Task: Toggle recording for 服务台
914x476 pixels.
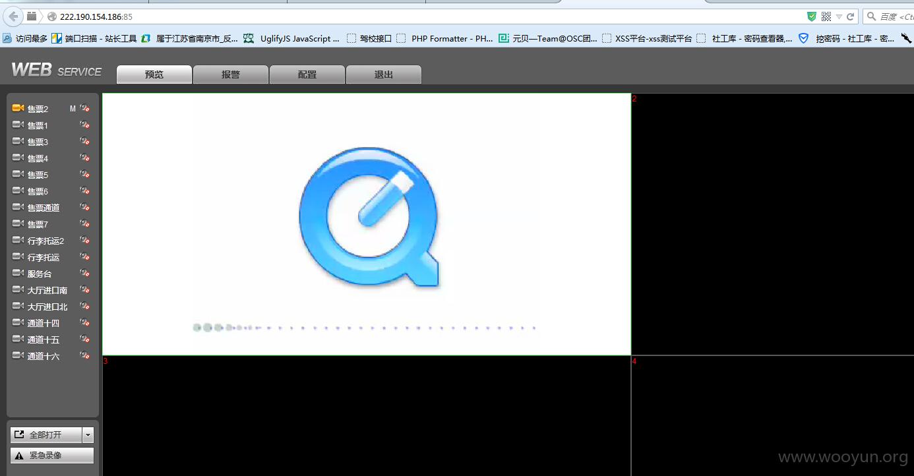Action: 85,273
